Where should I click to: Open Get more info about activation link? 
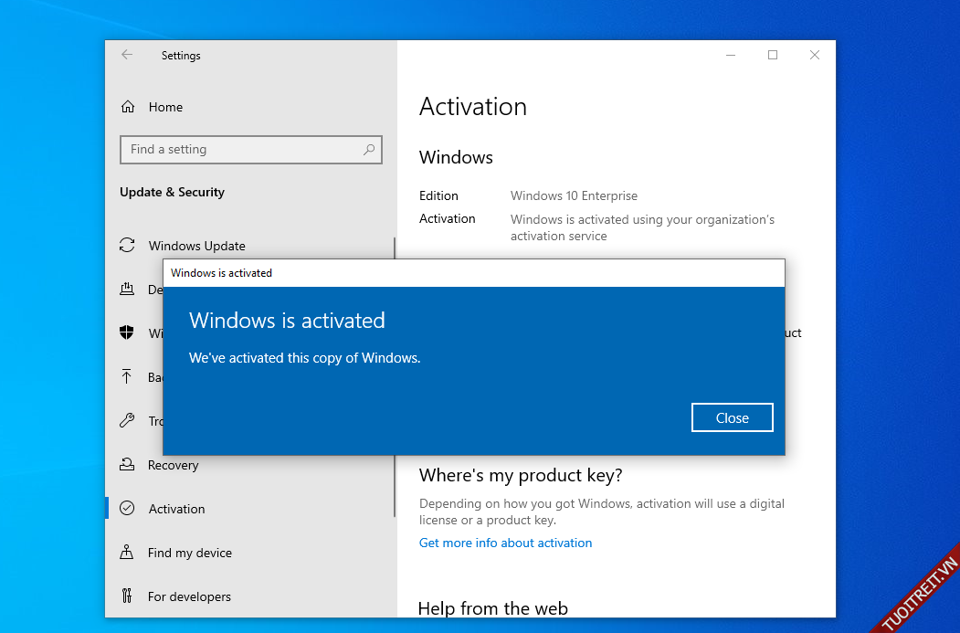click(x=505, y=543)
